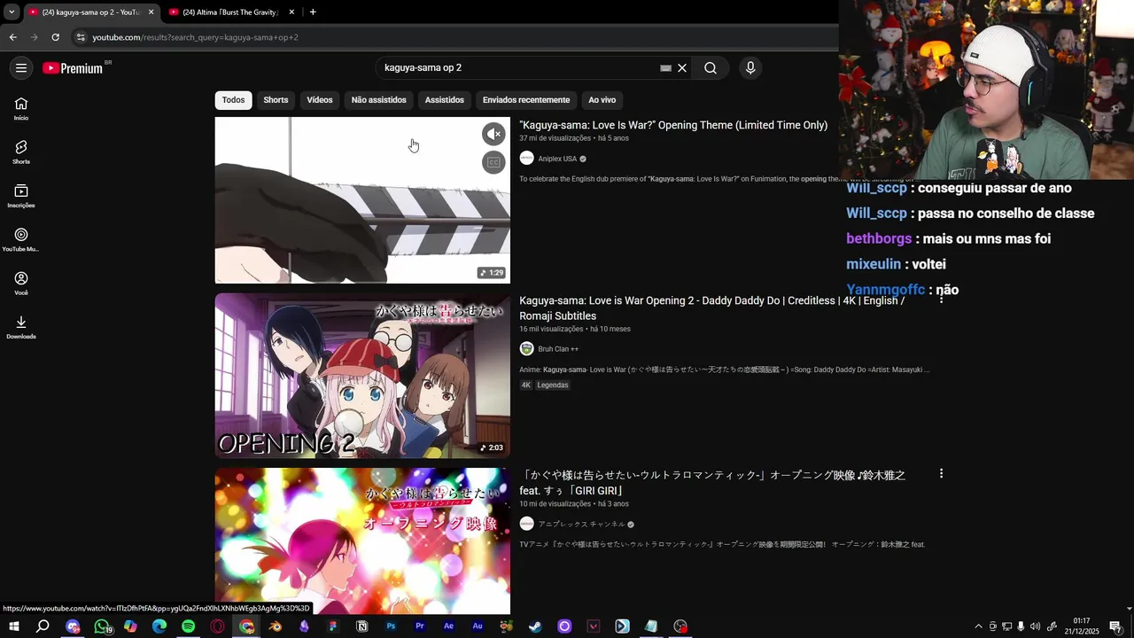This screenshot has height=638, width=1134.
Task: Open Steam from the taskbar
Action: 535,626
